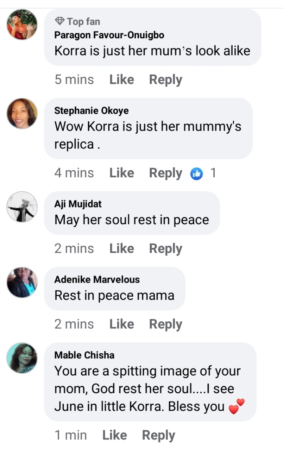Reply to Mable Chisha's comment
283x452 pixels.
[158, 436]
